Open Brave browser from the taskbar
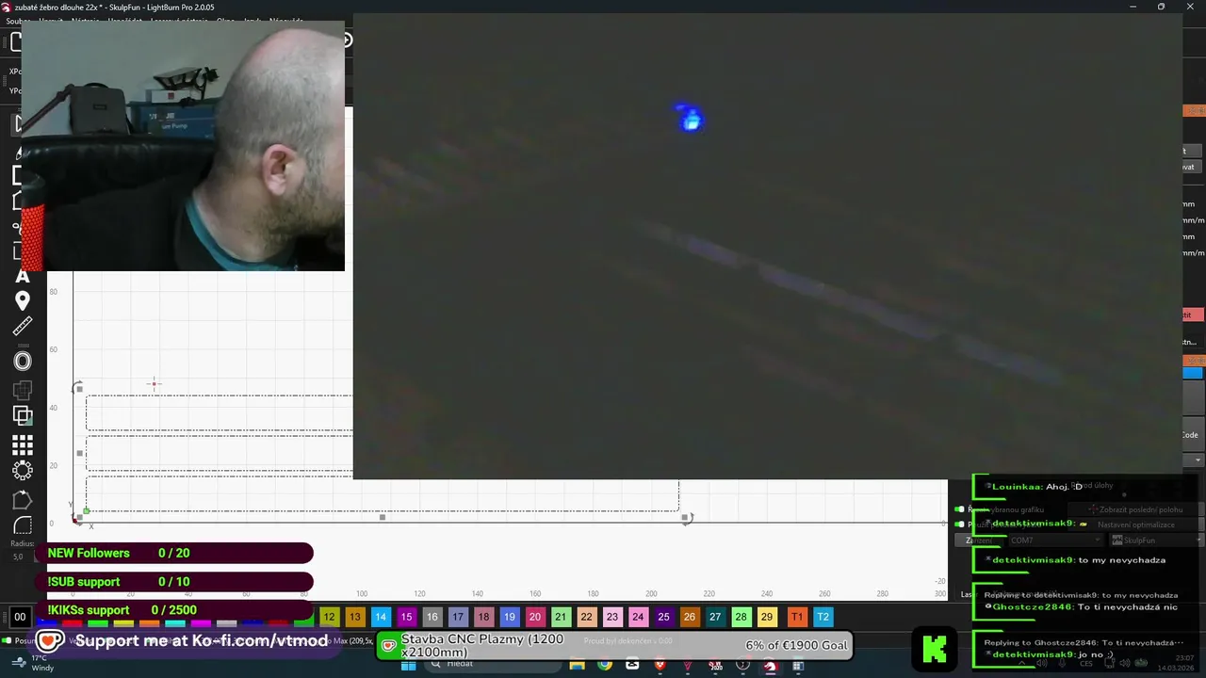This screenshot has height=678, width=1206. click(x=660, y=665)
